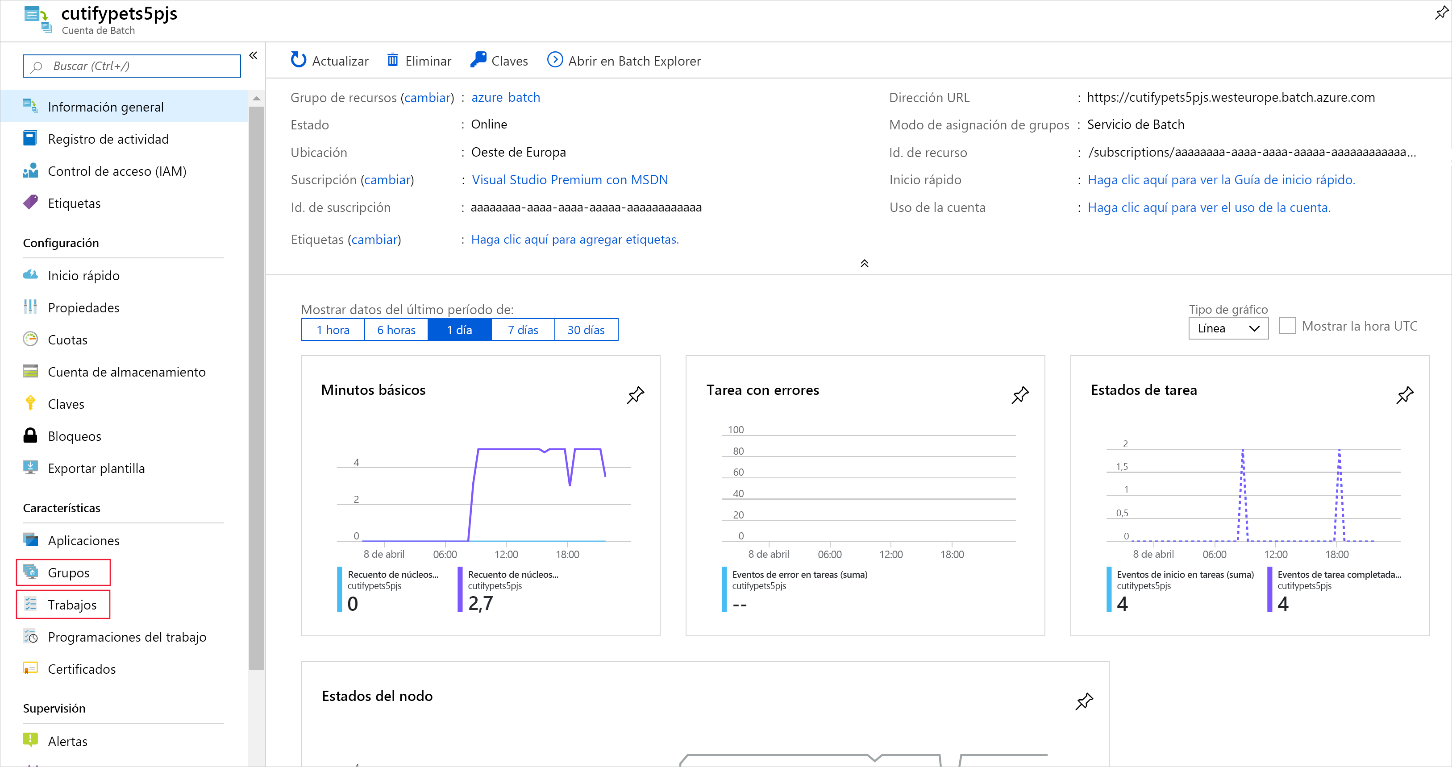Click the Id. de suscripción value text

click(586, 207)
